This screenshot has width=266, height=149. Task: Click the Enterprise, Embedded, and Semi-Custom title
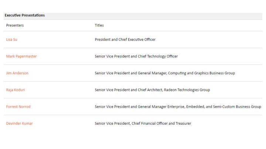click(x=178, y=107)
